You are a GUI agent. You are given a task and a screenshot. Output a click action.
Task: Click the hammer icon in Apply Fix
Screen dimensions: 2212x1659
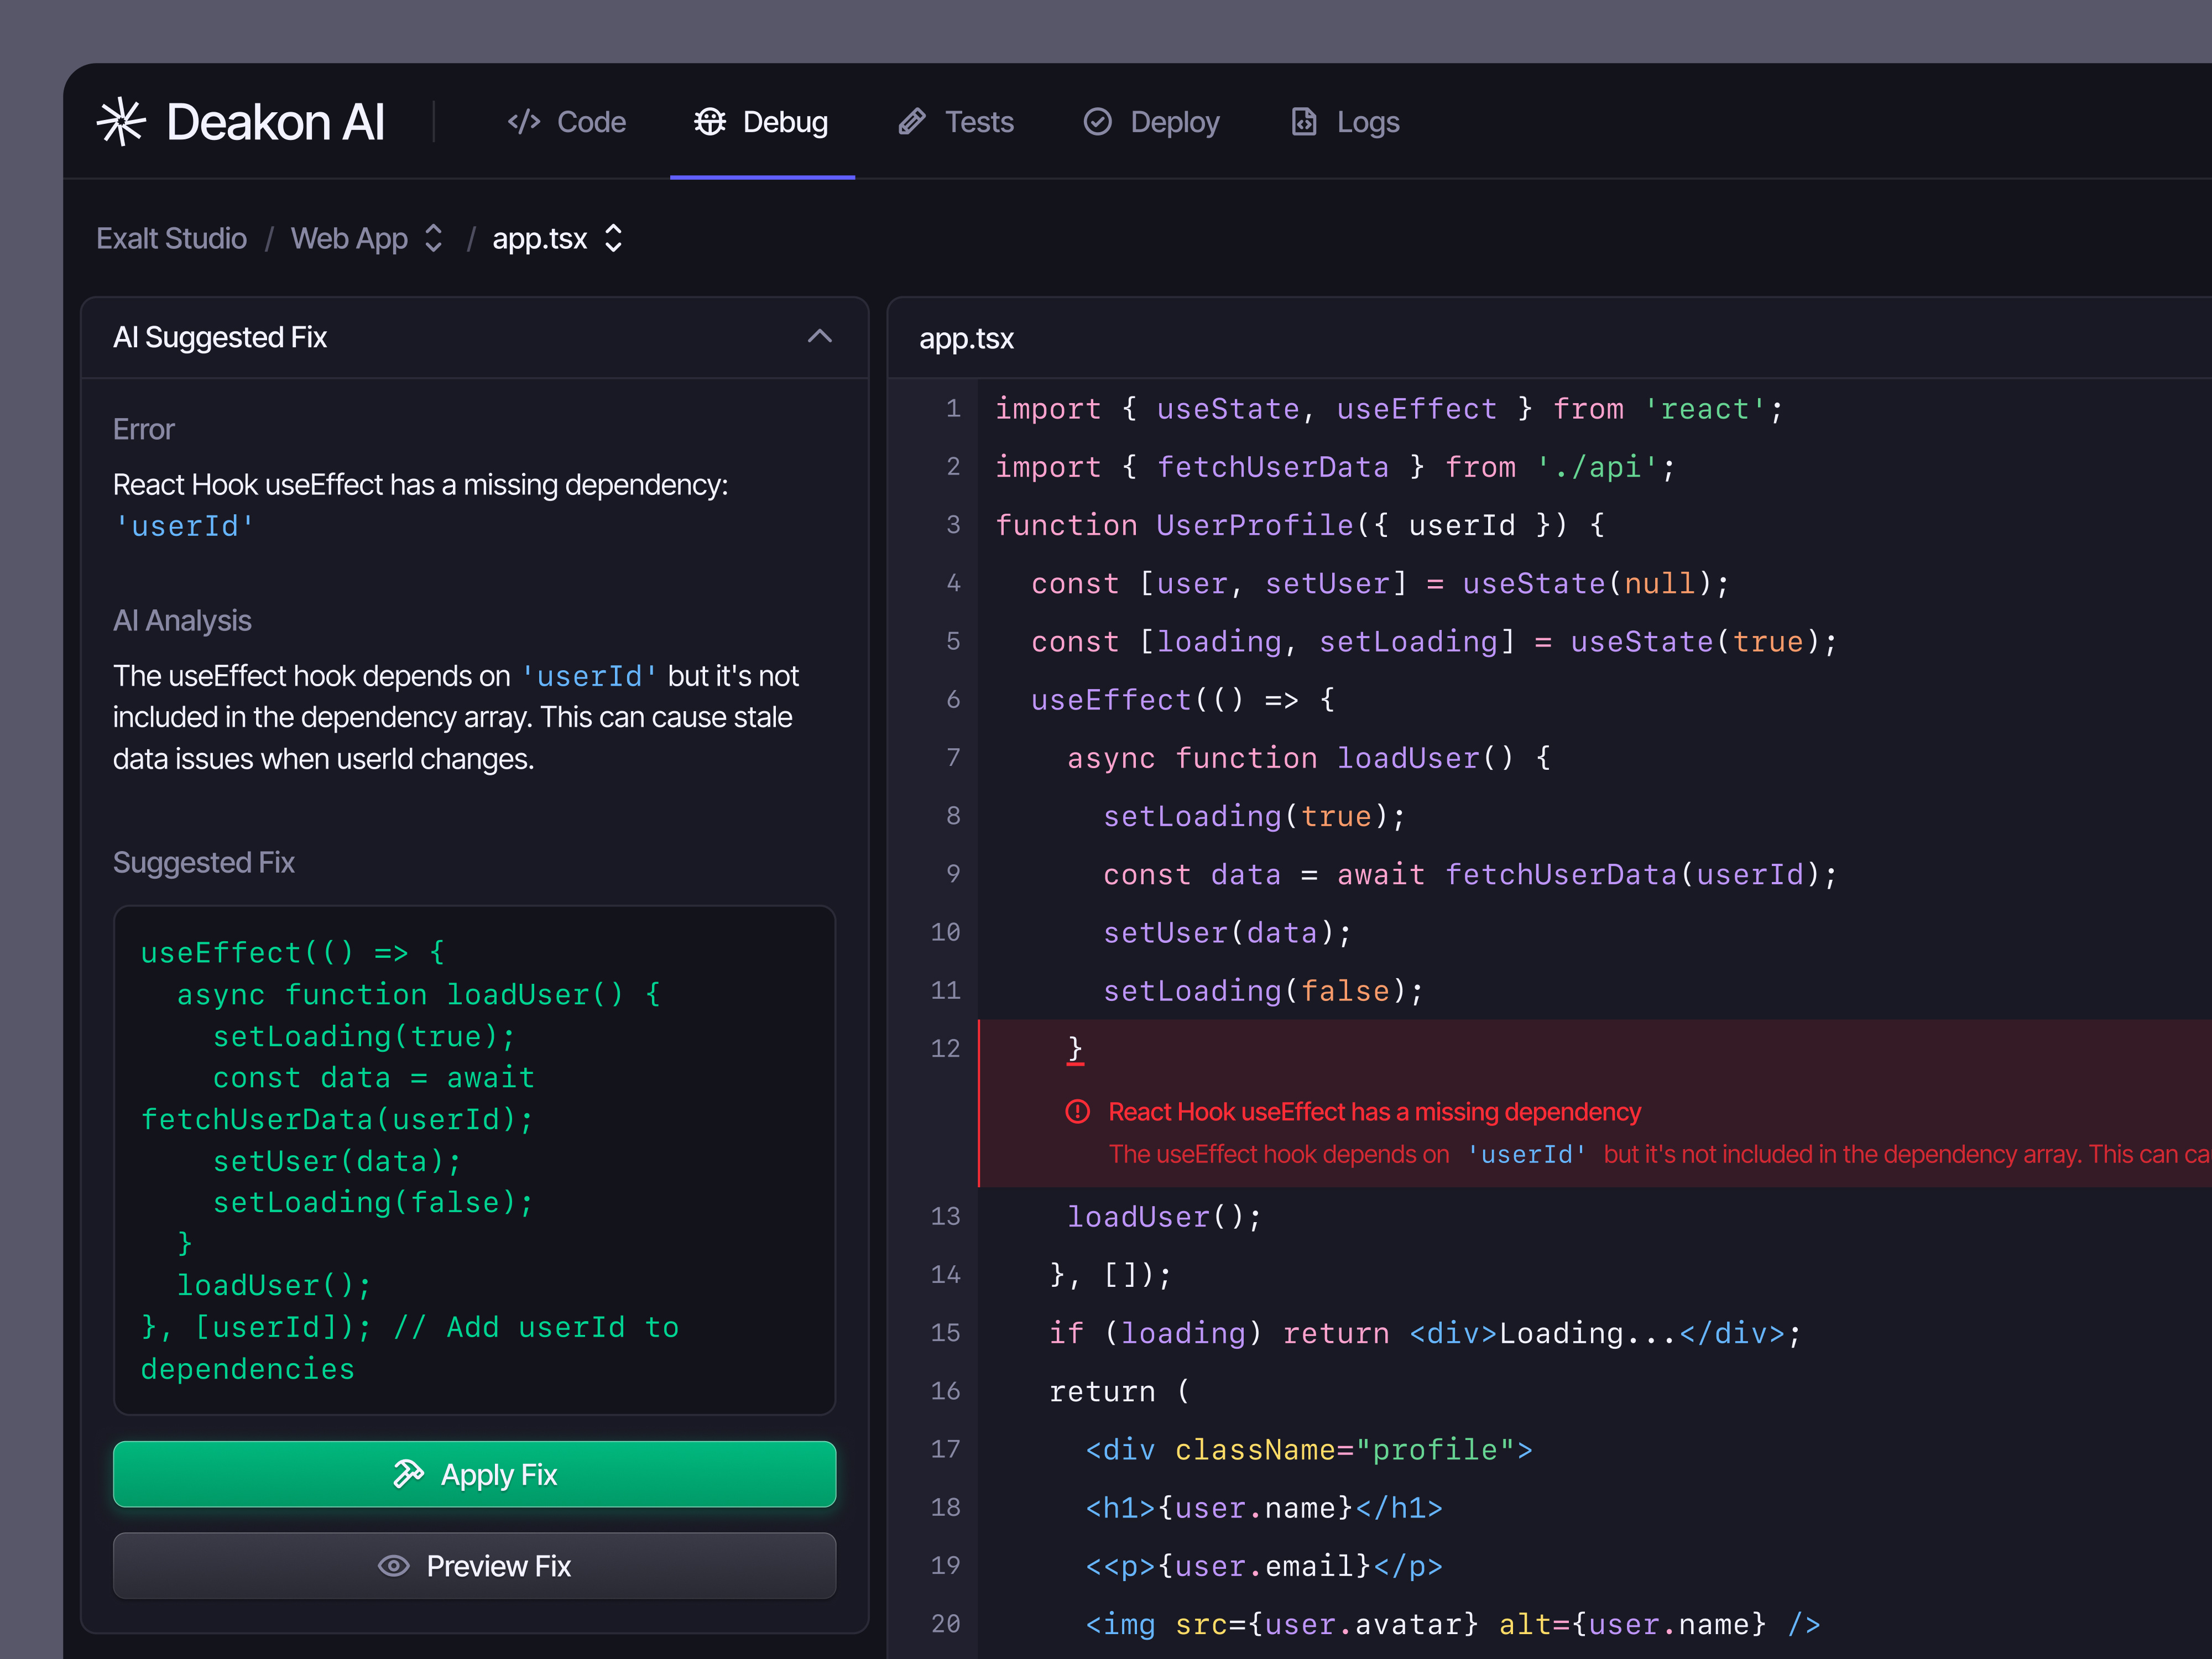[x=408, y=1474]
